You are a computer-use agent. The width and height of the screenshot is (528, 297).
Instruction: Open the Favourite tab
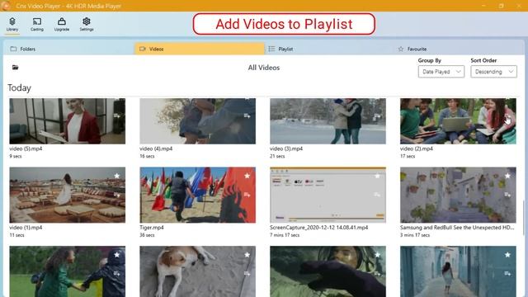tap(460, 49)
